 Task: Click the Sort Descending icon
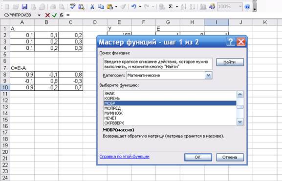pyautogui.click(x=192, y=7)
